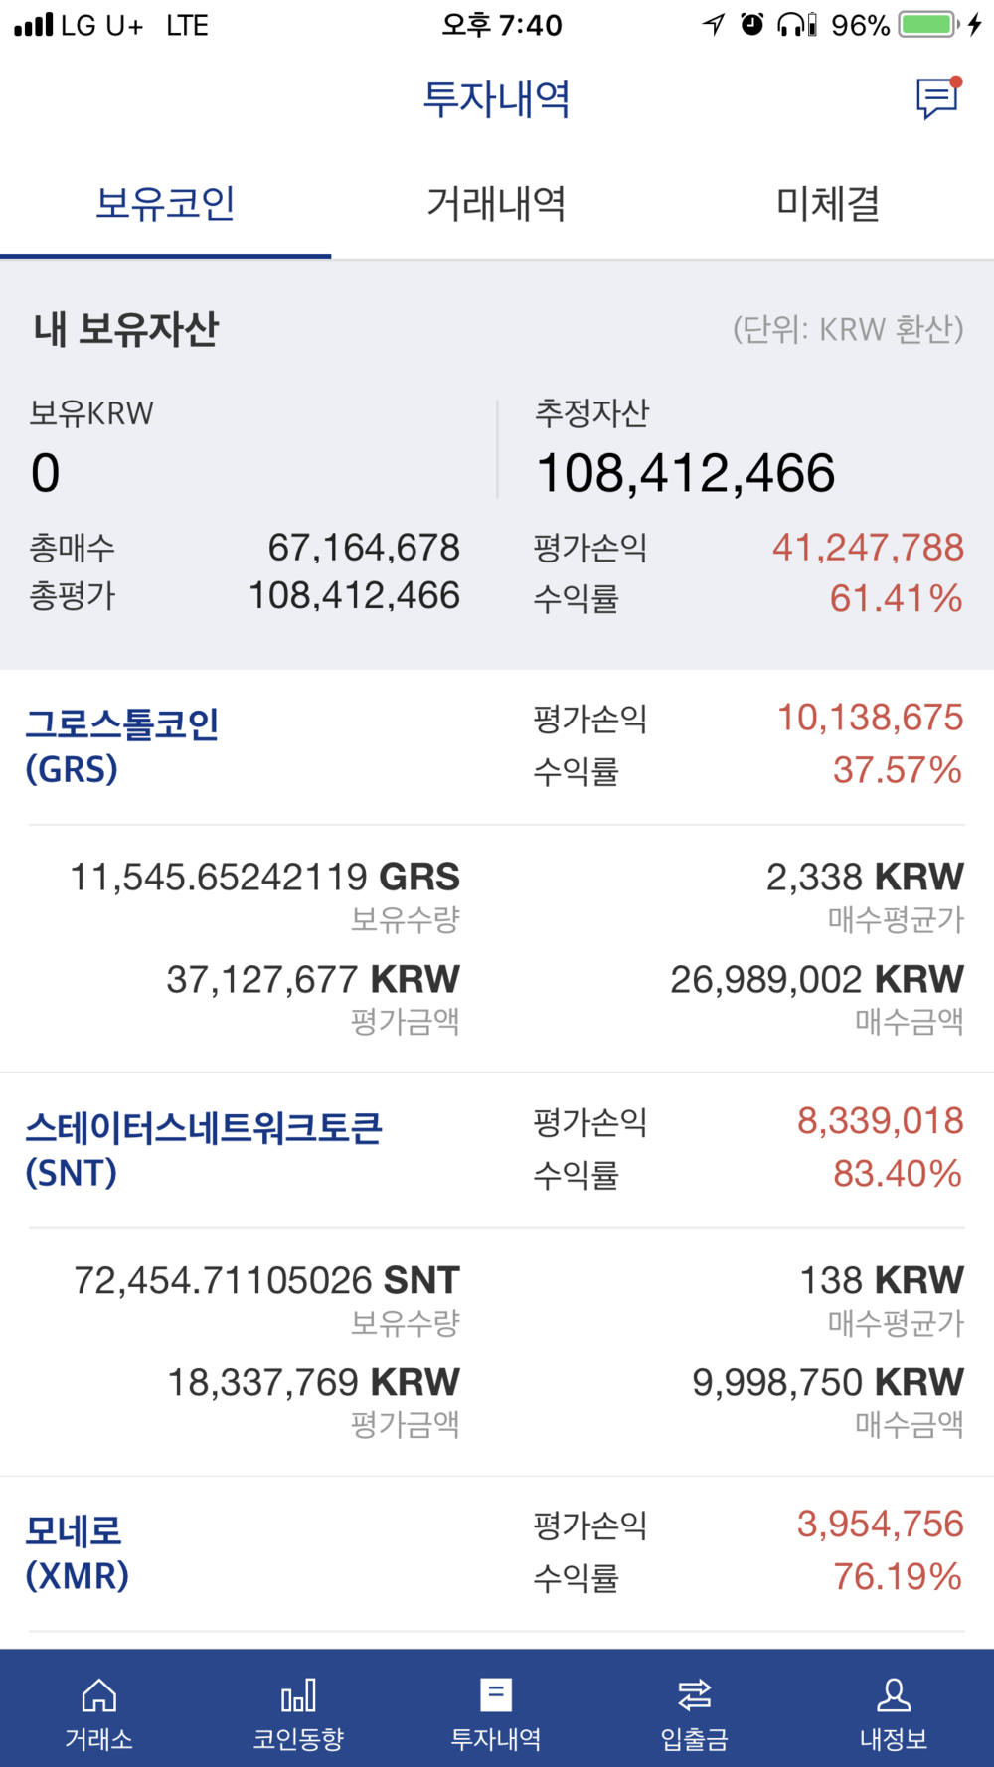Open 그로스톨코인 (GRS) coin link
Image resolution: width=994 pixels, height=1767 pixels.
tap(121, 745)
